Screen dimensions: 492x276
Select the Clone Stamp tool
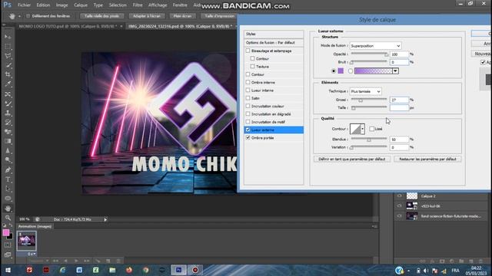coord(8,113)
